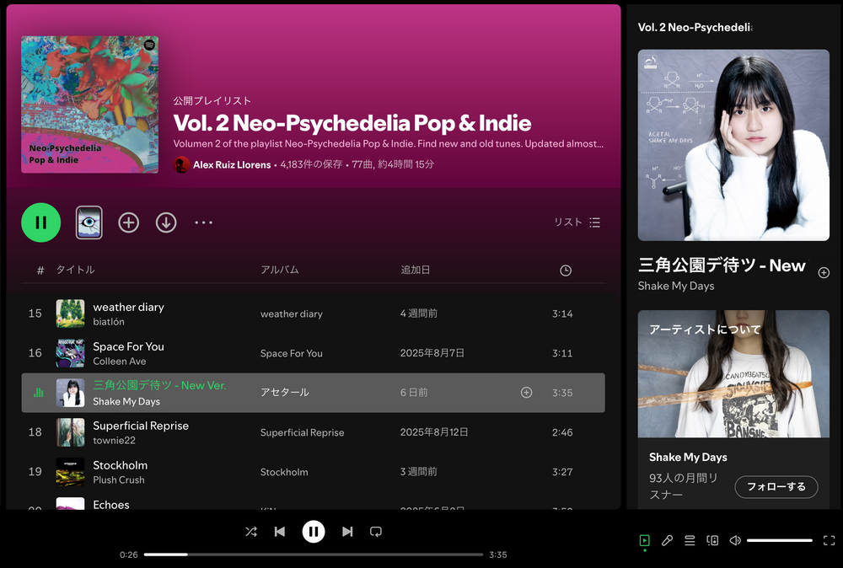Screen dimensions: 843x568
Task: Open artist townie22 link
Action: point(114,440)
